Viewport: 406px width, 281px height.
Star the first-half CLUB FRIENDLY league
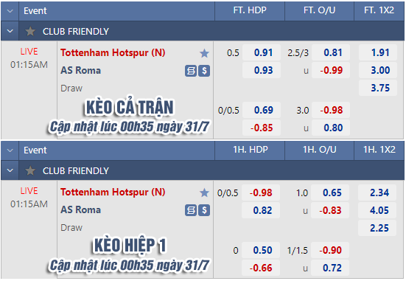click(x=30, y=171)
